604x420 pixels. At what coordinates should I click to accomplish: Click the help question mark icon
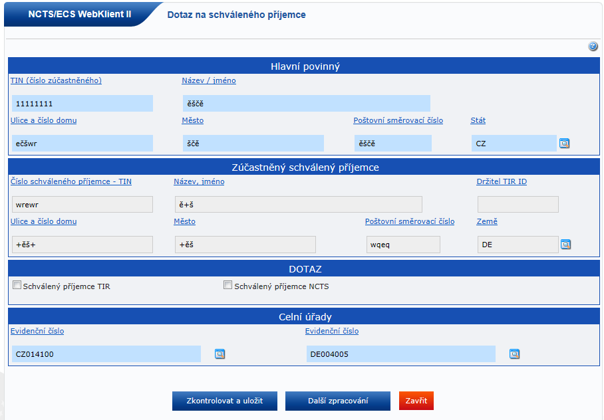(593, 47)
